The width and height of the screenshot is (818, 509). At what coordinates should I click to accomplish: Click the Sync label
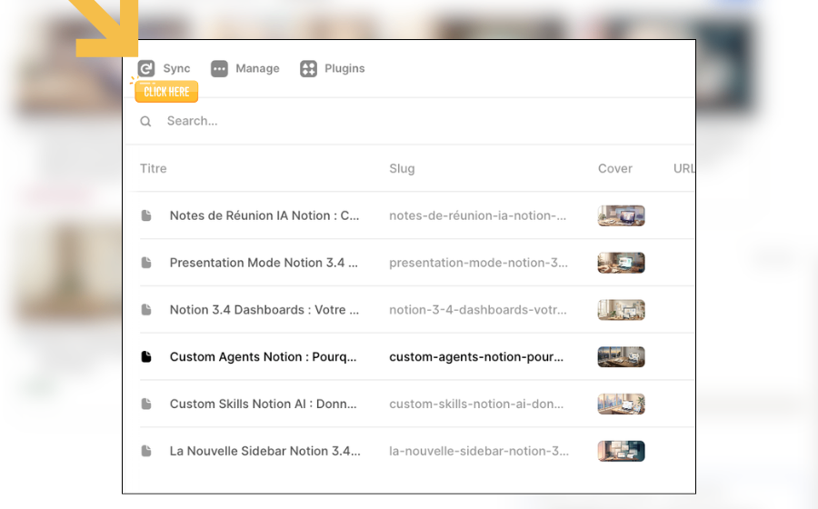pyautogui.click(x=176, y=68)
